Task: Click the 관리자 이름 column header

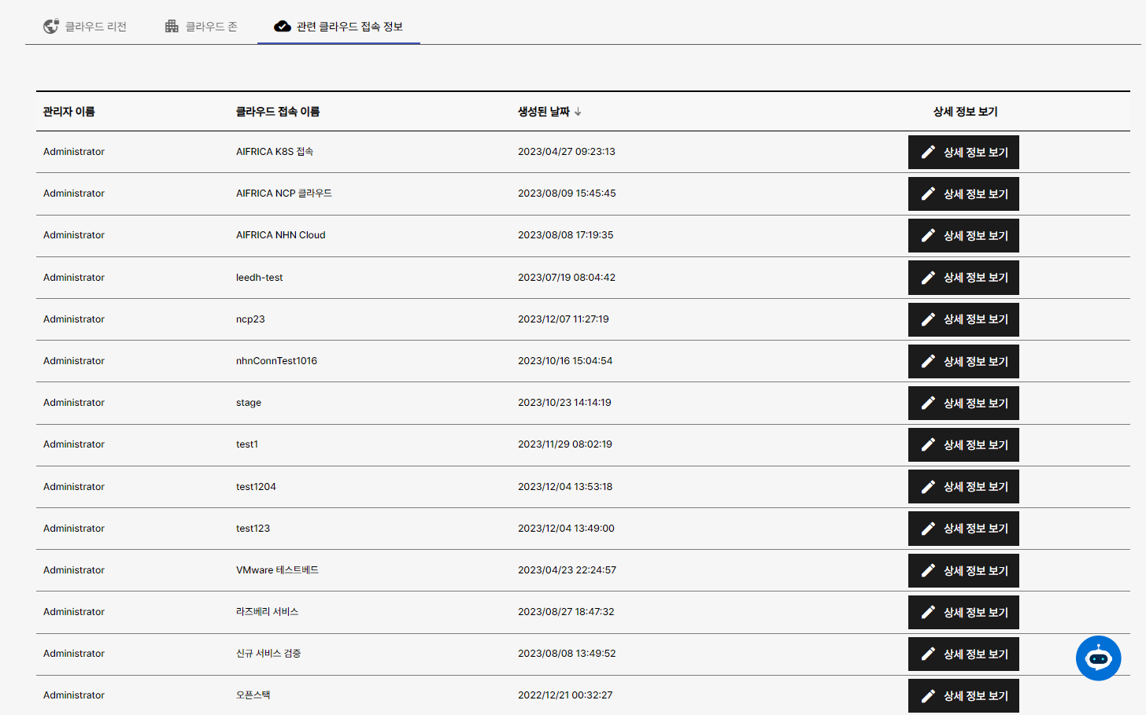Action: [x=69, y=112]
